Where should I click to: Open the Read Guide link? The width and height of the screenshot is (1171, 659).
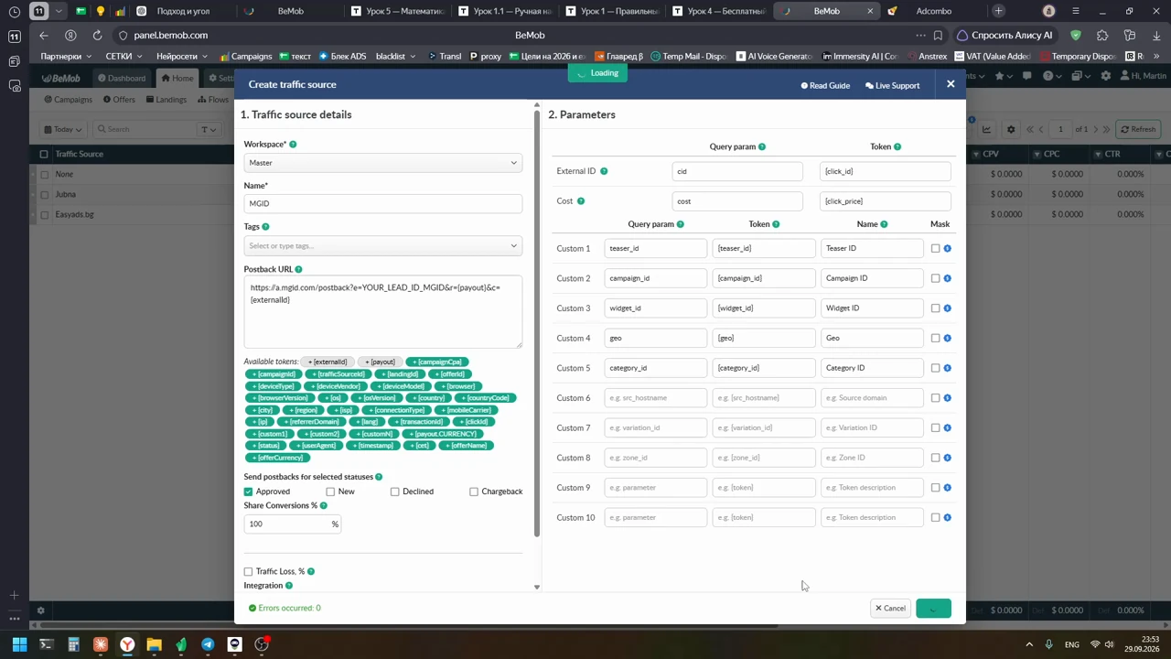pos(825,85)
